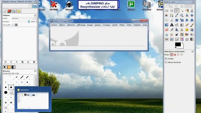Select the Blend gradient tool

coord(182,25)
